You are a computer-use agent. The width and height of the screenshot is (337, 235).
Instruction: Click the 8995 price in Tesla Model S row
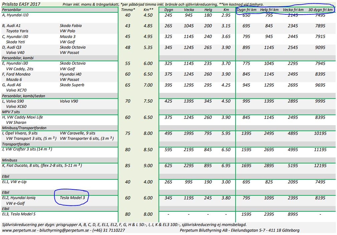[x=293, y=214]
